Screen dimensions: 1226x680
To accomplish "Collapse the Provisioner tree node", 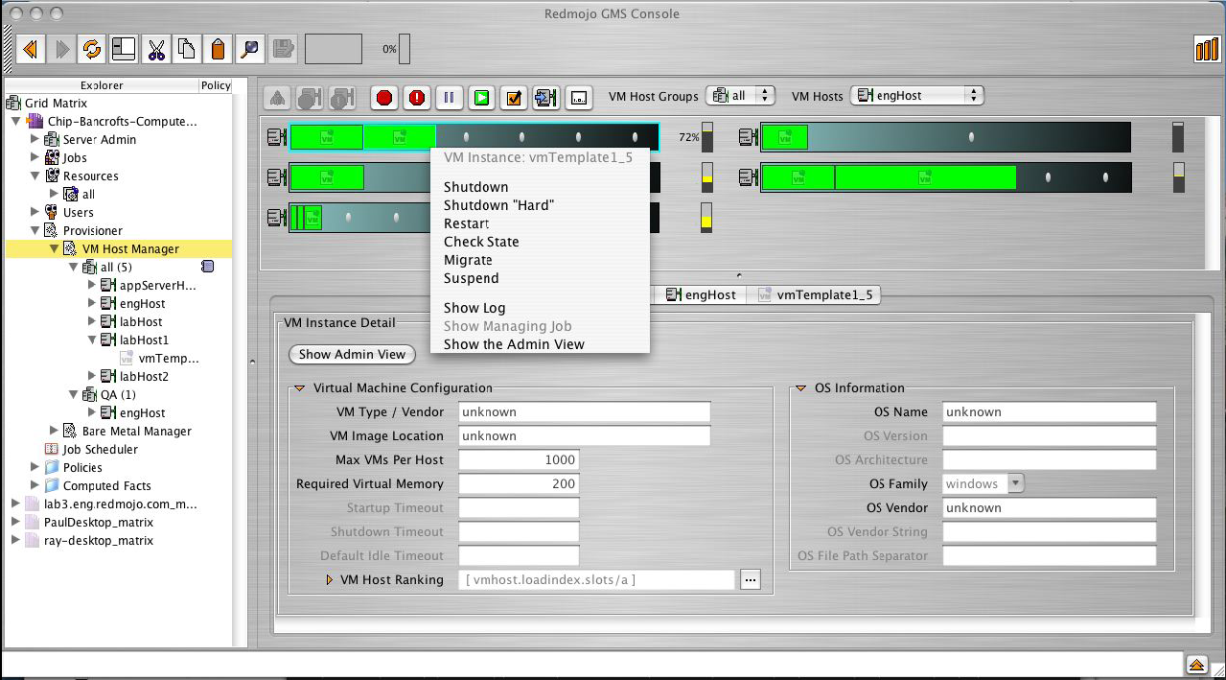I will pyautogui.click(x=35, y=230).
